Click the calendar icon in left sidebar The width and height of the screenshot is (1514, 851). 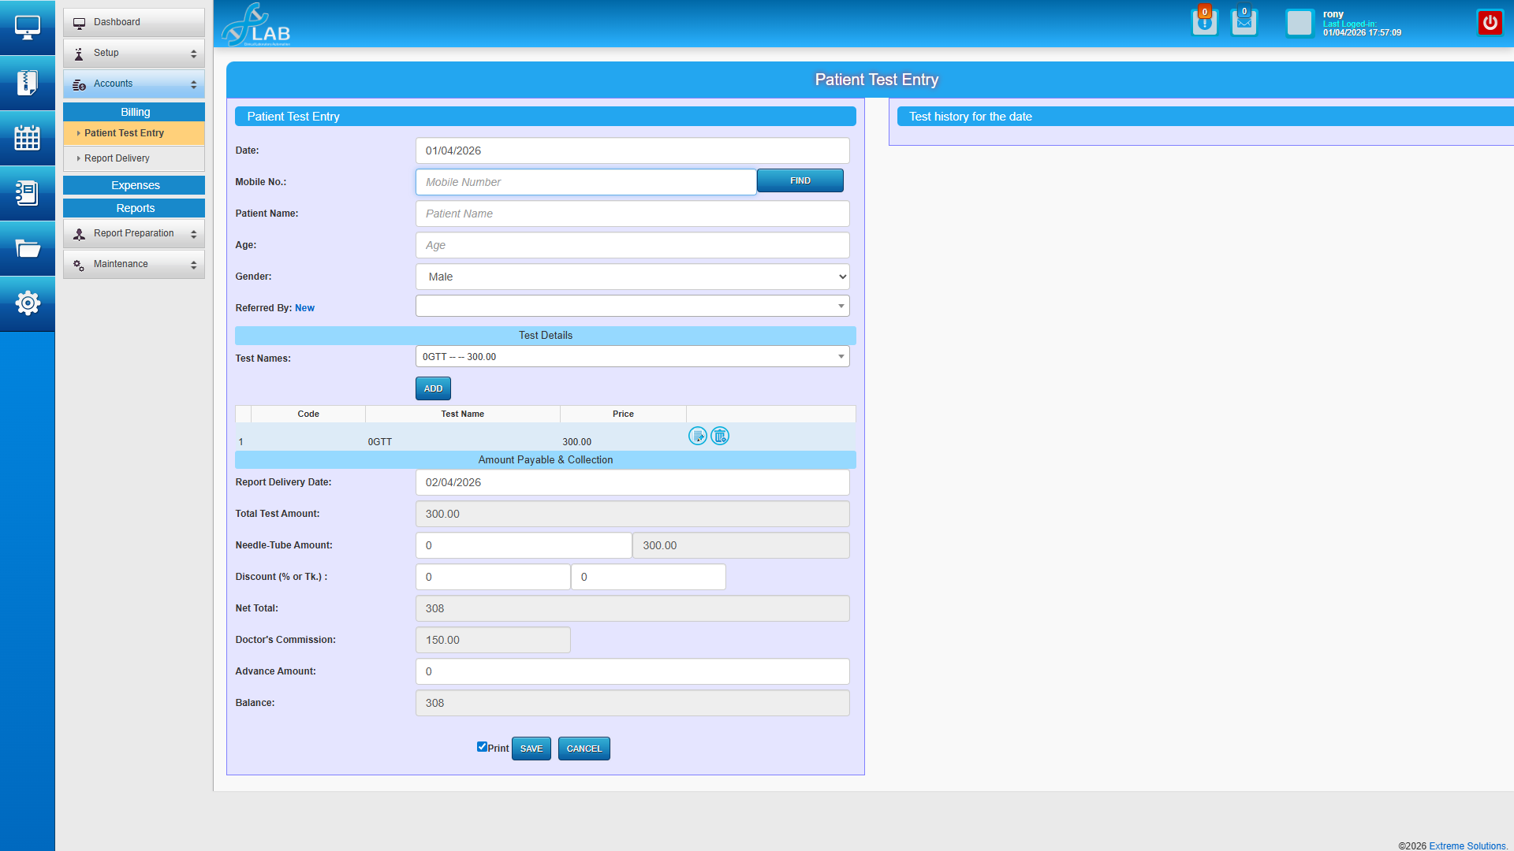(x=27, y=138)
